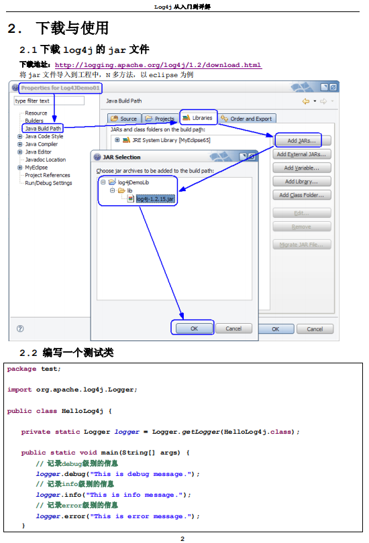Viewport: 369px width, 543px height.
Task: Maximize the JAR Selection dialog
Action: [244, 156]
